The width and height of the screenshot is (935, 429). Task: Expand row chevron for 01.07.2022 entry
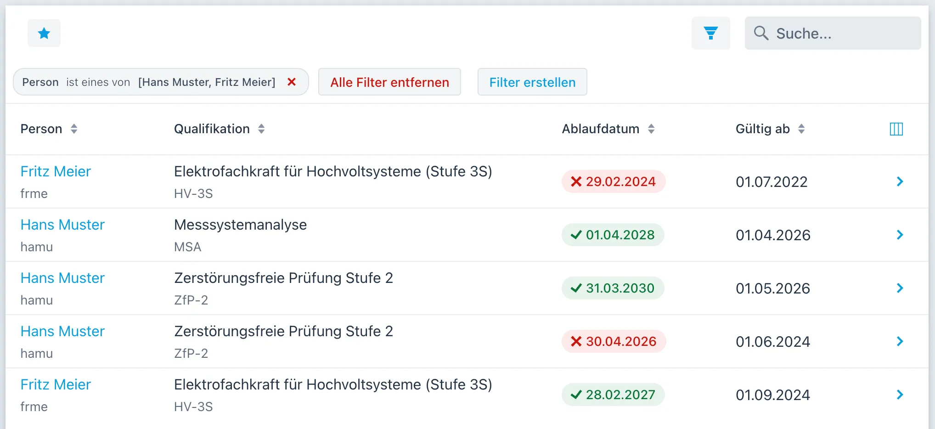tap(900, 181)
